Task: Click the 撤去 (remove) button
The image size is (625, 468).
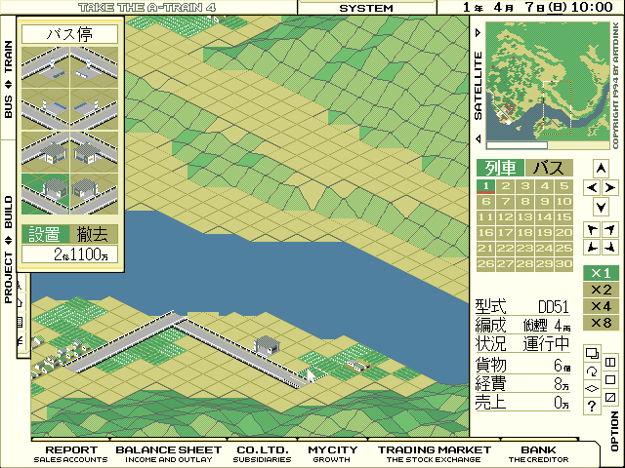Action: pos(94,234)
